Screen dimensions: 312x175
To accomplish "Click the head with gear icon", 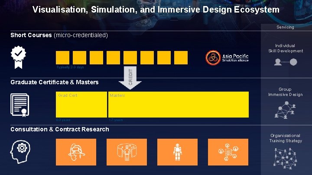I will coord(20,152).
